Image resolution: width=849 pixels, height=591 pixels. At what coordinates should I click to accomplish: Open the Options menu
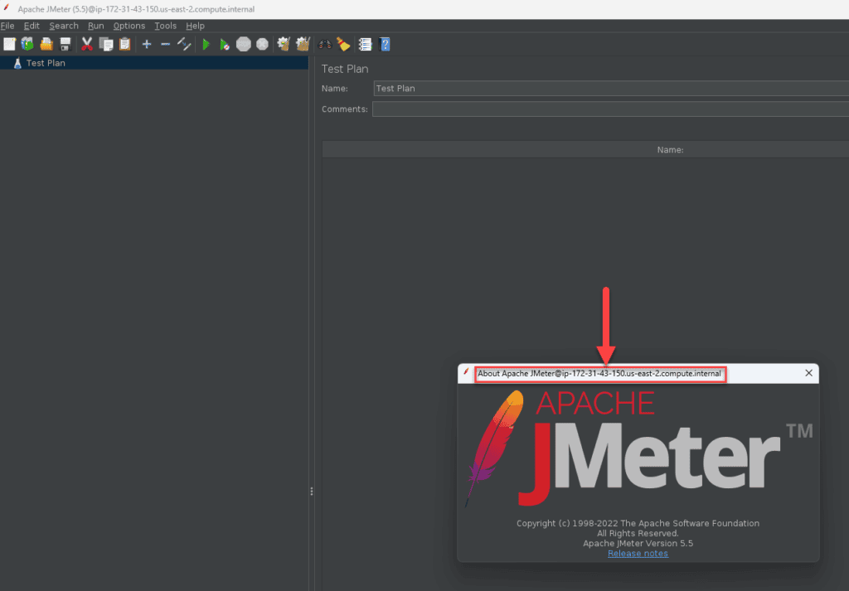pyautogui.click(x=129, y=26)
